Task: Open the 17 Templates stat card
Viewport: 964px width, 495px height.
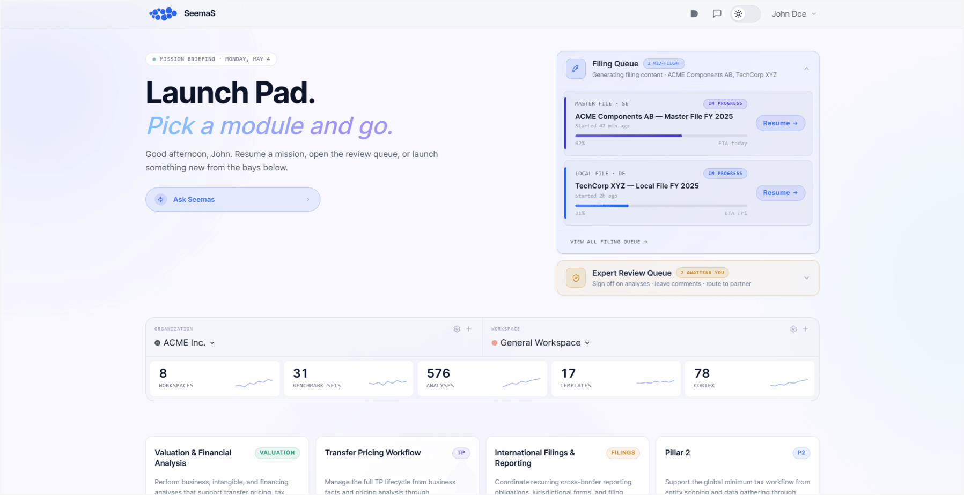Action: [616, 379]
